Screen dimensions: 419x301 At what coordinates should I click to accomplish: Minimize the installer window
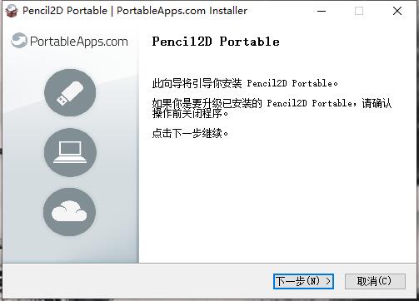(x=322, y=11)
